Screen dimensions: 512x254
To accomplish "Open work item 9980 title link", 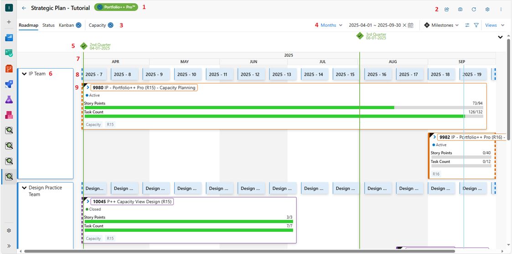I will tap(144, 88).
